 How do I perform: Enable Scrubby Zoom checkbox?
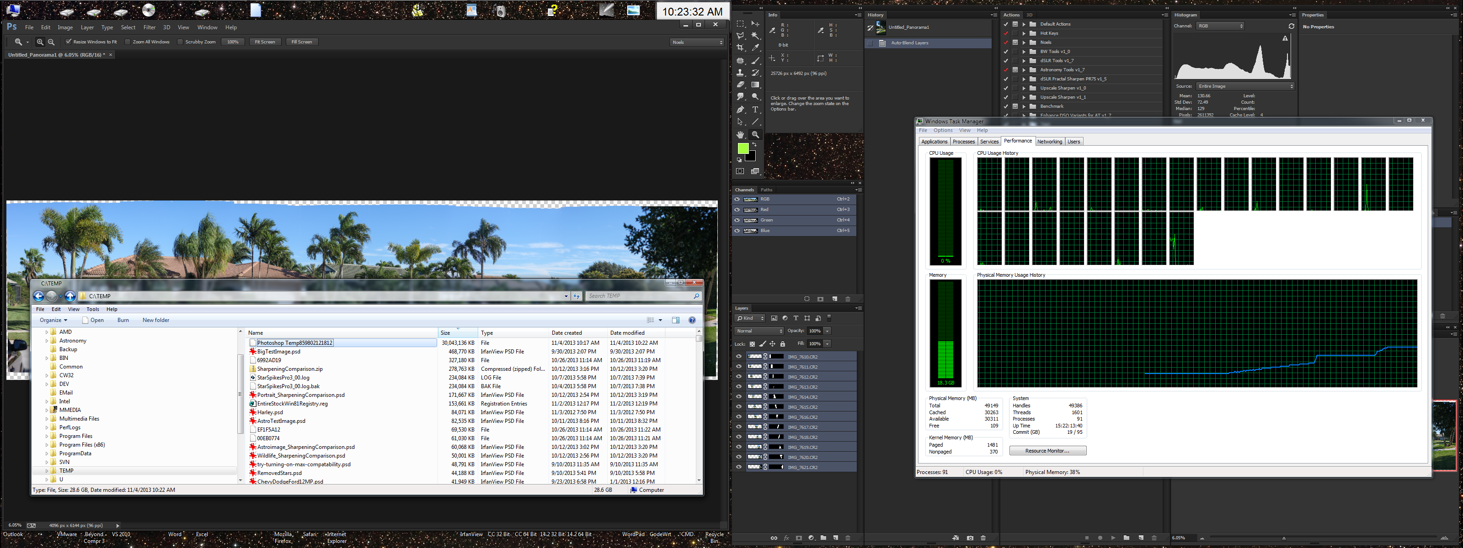181,42
